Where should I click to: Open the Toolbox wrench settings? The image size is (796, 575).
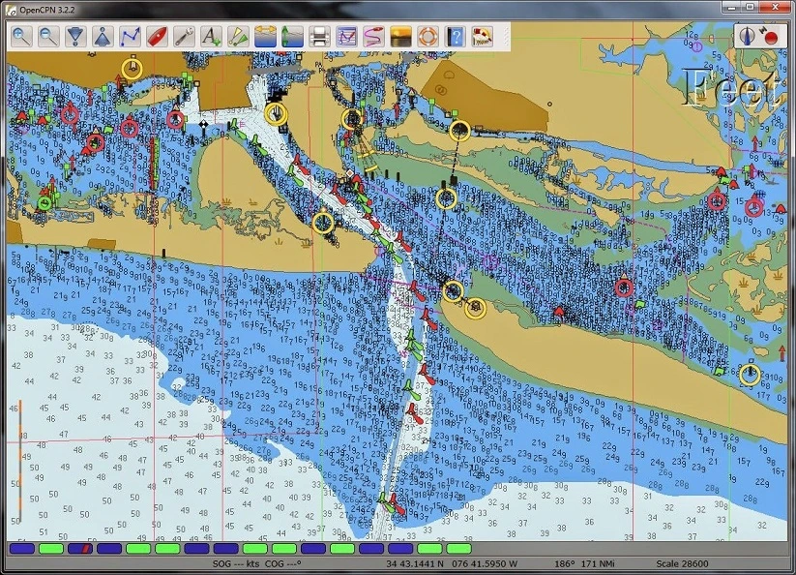click(184, 36)
